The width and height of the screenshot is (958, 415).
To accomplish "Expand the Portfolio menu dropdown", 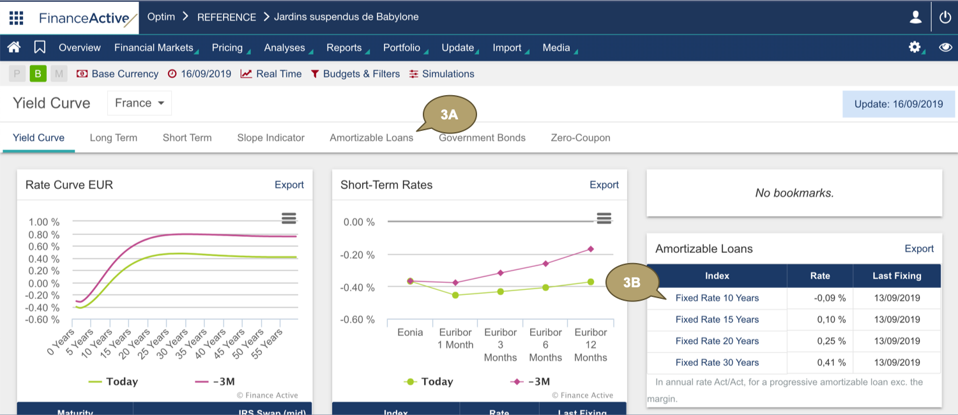I will point(402,48).
